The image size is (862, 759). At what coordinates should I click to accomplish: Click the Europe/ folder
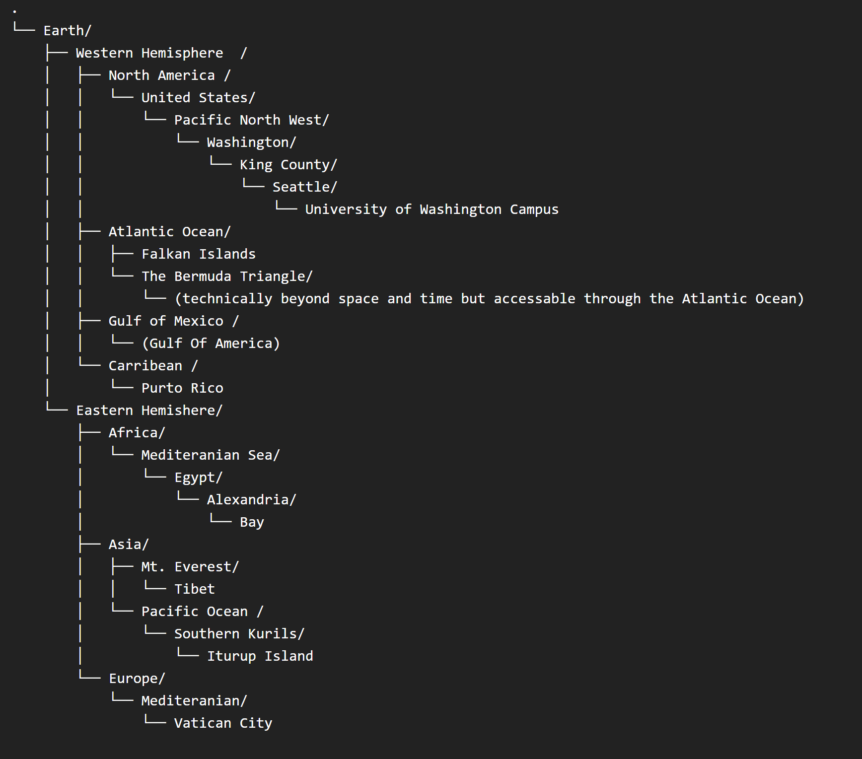coord(137,679)
